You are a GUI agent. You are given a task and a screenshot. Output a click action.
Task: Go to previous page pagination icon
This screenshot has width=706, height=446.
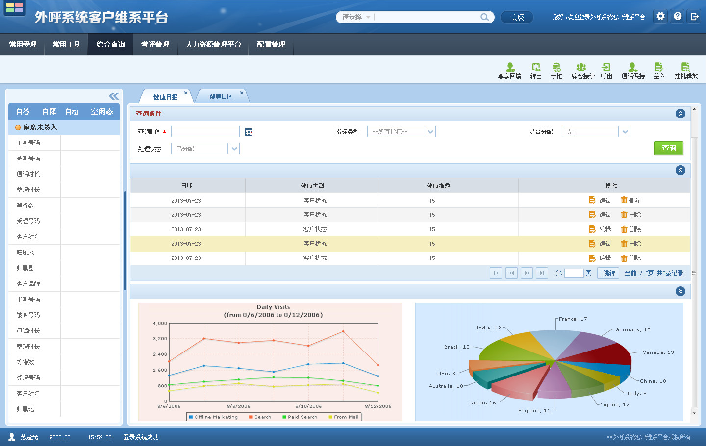click(x=511, y=273)
